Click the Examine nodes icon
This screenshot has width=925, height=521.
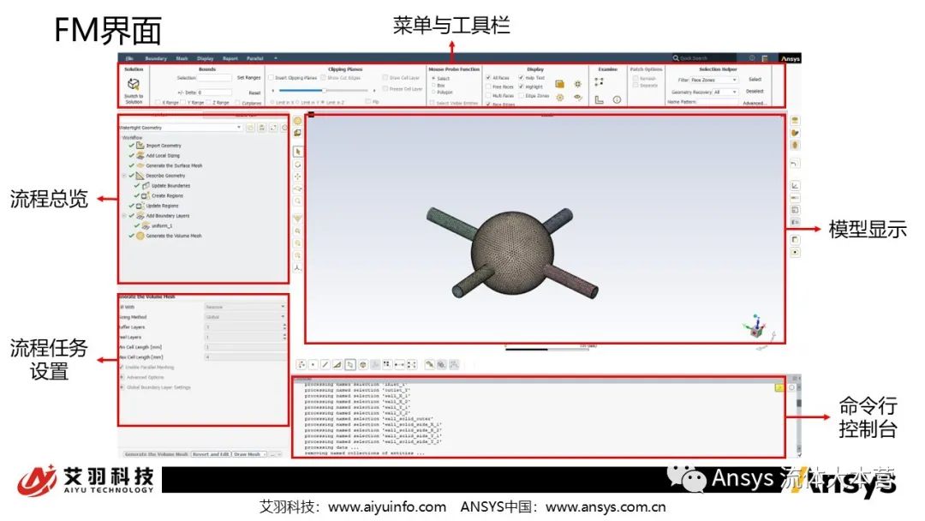(x=600, y=82)
